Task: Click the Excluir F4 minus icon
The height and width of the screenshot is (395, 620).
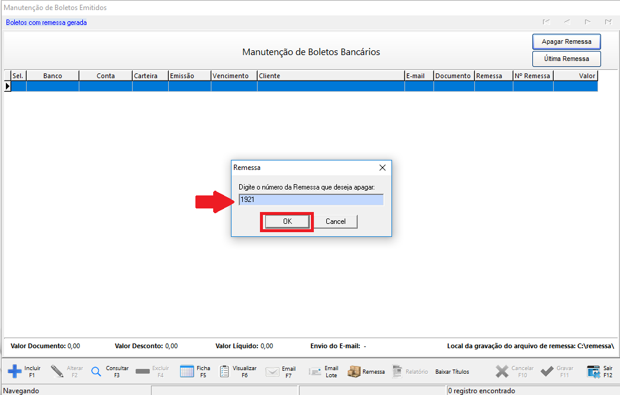Action: (142, 371)
